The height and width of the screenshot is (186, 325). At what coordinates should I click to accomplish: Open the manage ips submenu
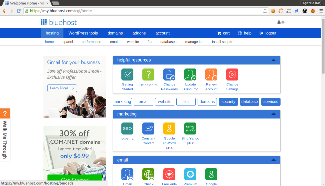click(194, 42)
